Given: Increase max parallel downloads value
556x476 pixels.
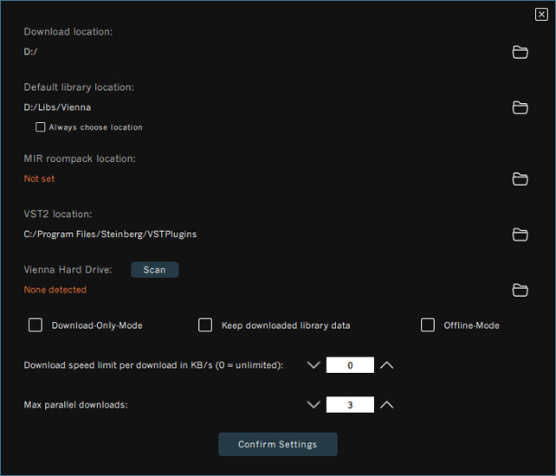Looking at the screenshot, I should (x=387, y=404).
